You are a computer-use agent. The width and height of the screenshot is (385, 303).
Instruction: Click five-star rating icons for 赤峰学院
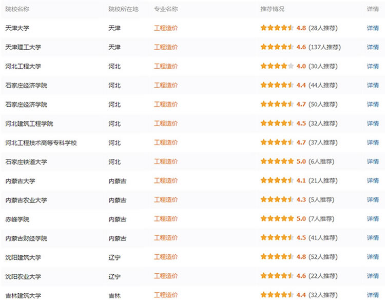click(277, 218)
